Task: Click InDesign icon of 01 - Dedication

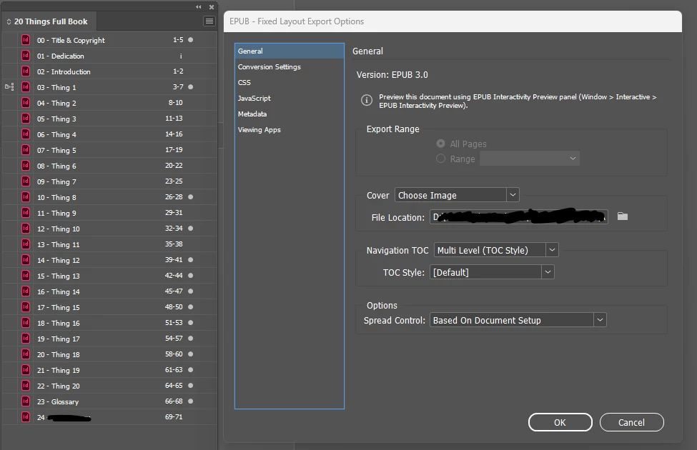Action: [26, 56]
